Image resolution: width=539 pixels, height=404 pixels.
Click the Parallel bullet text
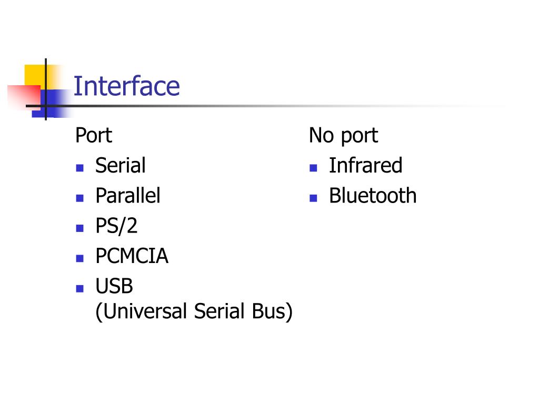coord(128,196)
